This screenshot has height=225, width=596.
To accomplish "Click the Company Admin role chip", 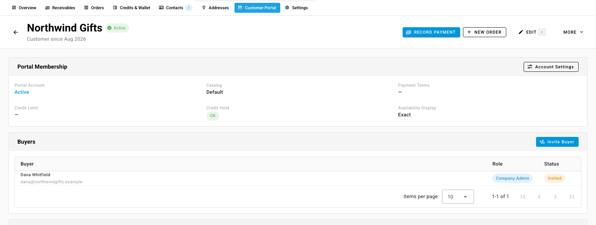I will 512,178.
